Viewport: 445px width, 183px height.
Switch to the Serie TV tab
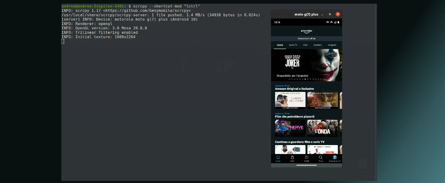(x=293, y=45)
